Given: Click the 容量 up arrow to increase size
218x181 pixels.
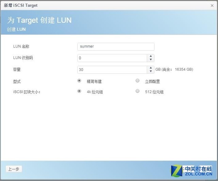Looking at the screenshot, I should click(151, 68).
